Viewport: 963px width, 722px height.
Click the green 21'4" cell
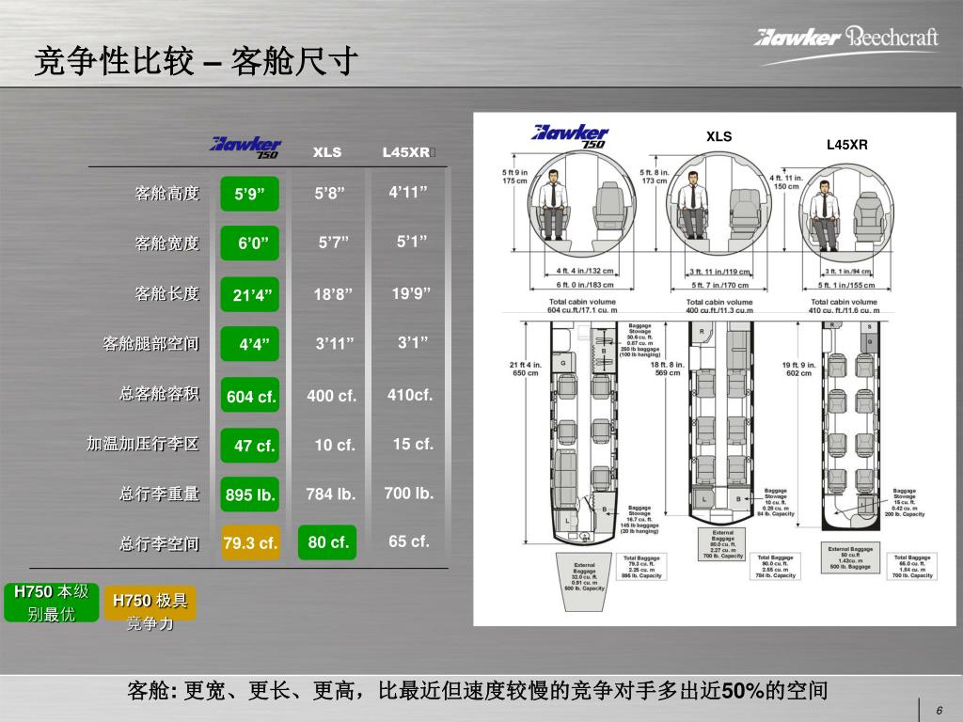250,294
